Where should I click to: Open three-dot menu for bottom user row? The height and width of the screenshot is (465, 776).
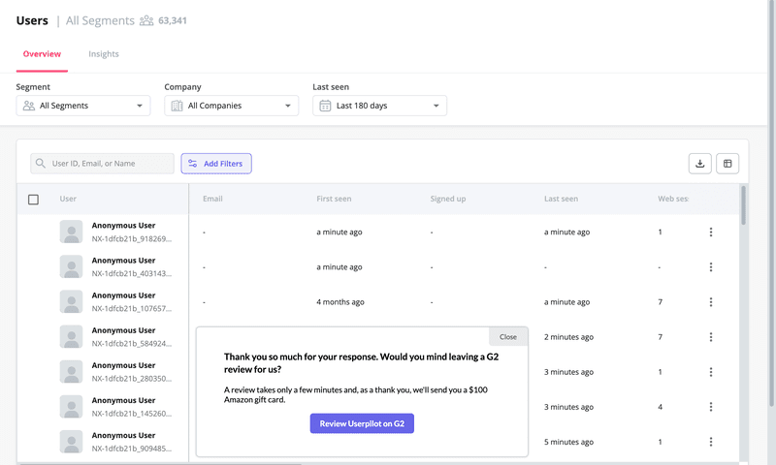pos(711,442)
